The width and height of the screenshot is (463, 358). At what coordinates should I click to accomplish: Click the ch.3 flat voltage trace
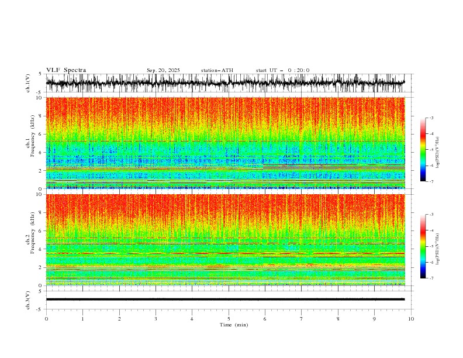pyautogui.click(x=225, y=300)
